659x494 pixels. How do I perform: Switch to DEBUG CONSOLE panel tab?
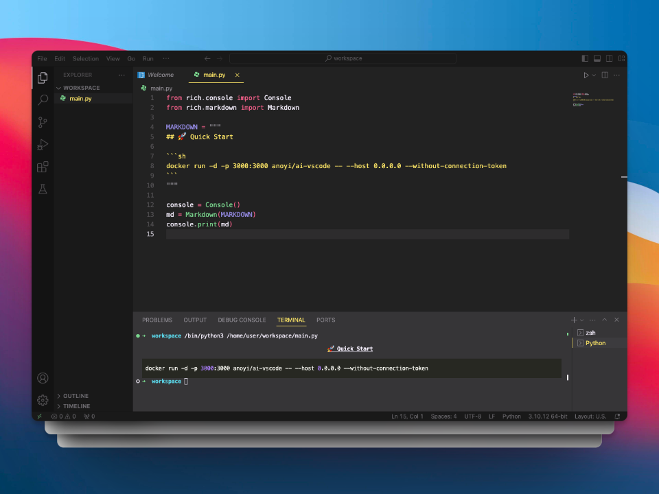(242, 320)
